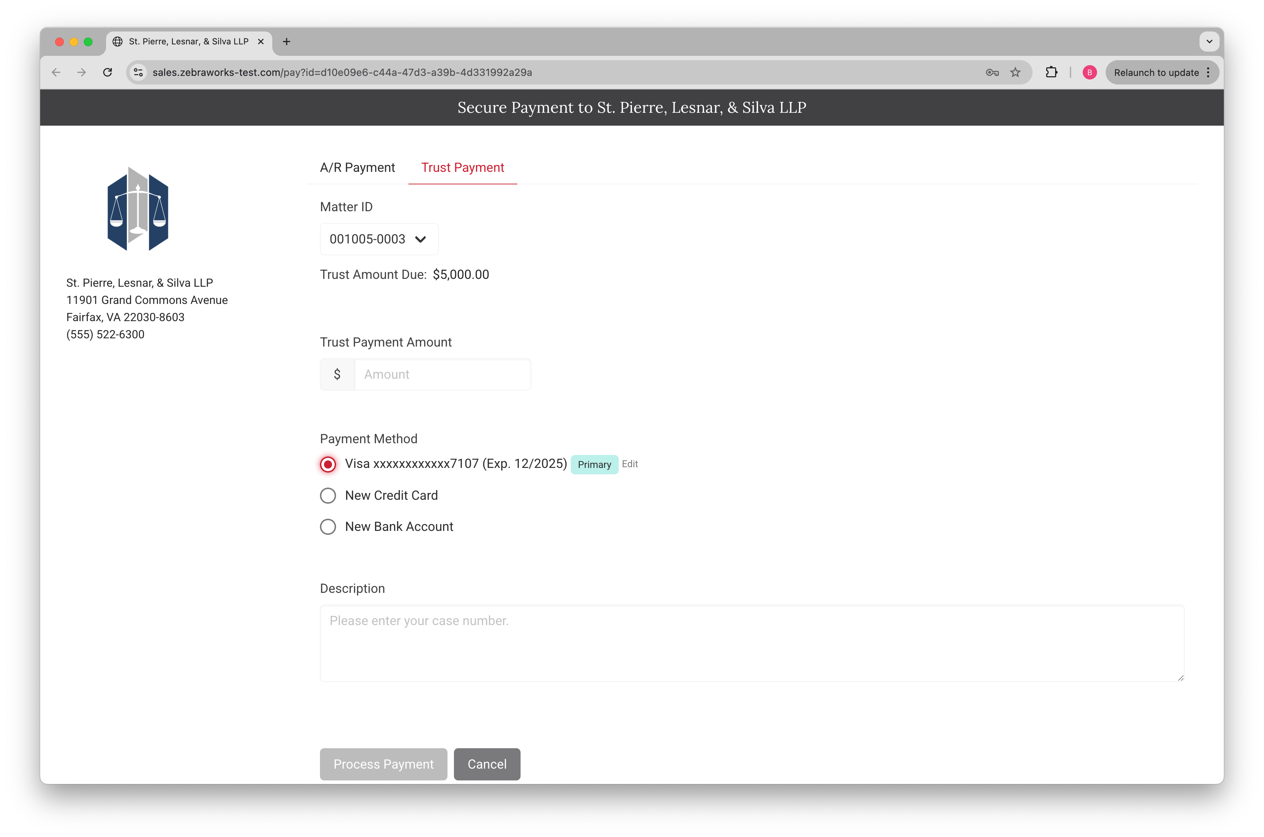The width and height of the screenshot is (1264, 837).
Task: Open the Extensions puzzle icon
Action: pos(1052,73)
